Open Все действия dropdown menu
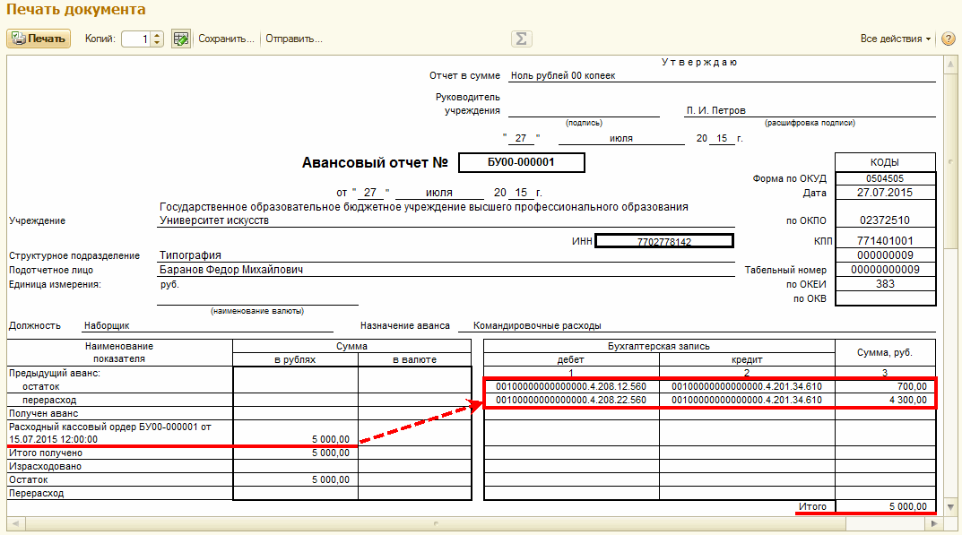The height and width of the screenshot is (535, 962). (x=895, y=39)
